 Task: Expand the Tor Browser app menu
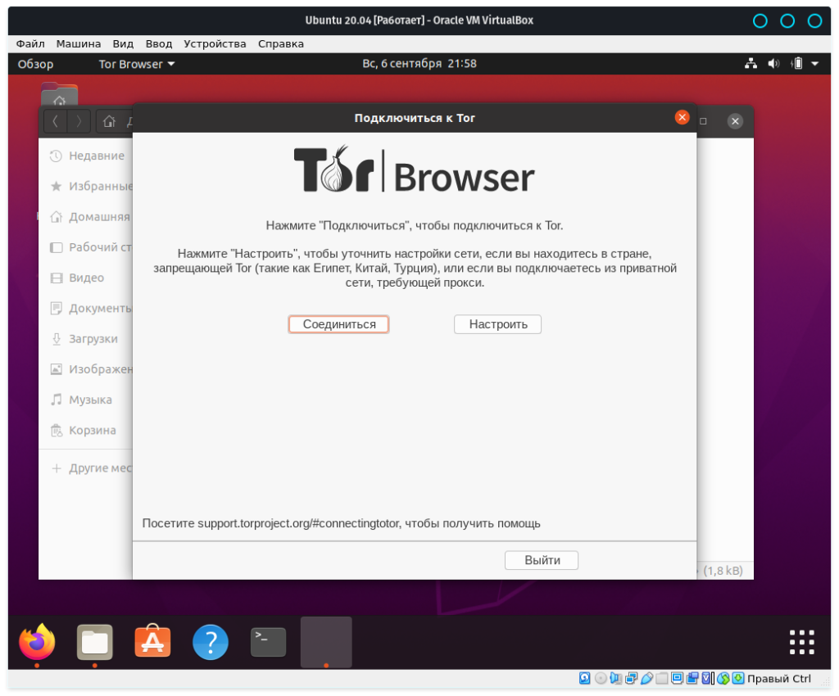[x=136, y=64]
